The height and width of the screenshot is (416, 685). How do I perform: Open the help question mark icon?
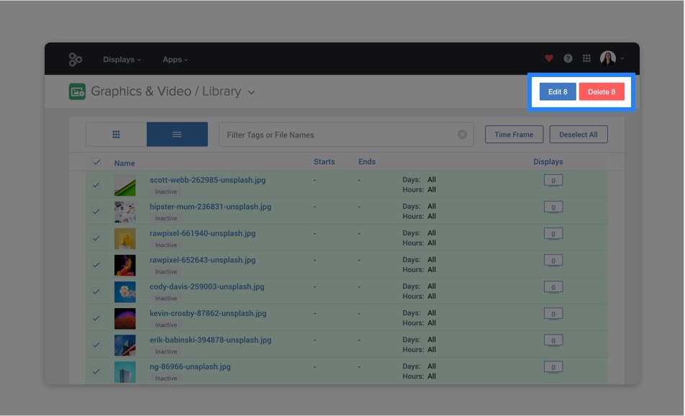568,59
